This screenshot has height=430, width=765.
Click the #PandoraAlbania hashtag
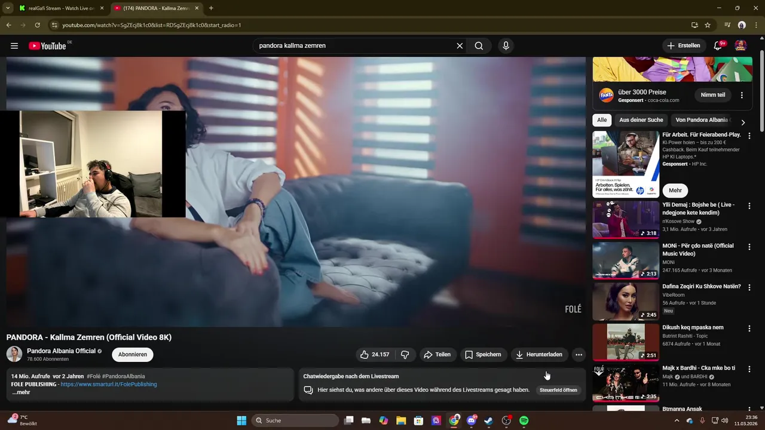(124, 377)
